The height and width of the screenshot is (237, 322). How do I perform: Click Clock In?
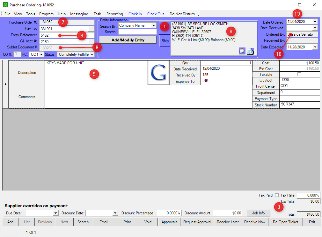[135, 14]
